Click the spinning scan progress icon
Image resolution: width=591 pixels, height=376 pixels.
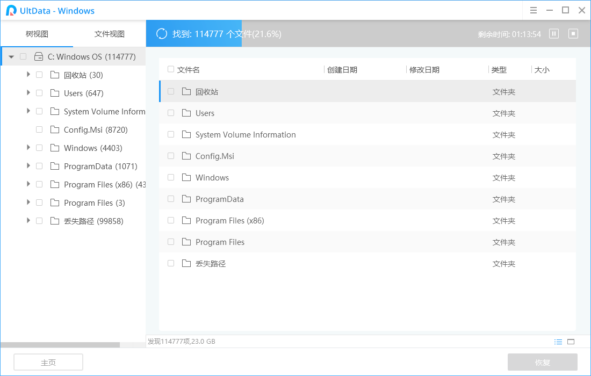pos(161,33)
